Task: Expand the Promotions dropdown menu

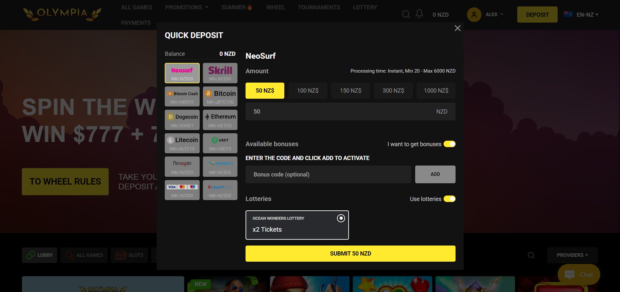Action: click(x=186, y=7)
